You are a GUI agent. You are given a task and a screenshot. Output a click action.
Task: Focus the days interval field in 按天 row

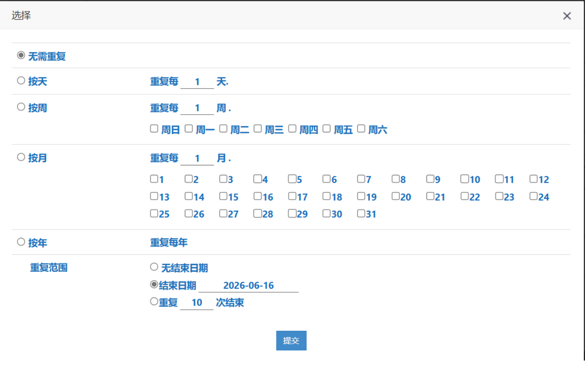click(x=197, y=82)
